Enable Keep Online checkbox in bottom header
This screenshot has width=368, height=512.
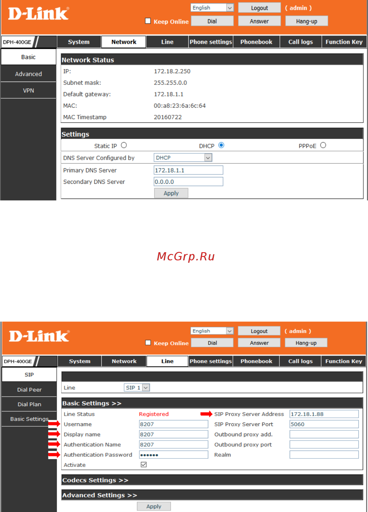(x=148, y=343)
